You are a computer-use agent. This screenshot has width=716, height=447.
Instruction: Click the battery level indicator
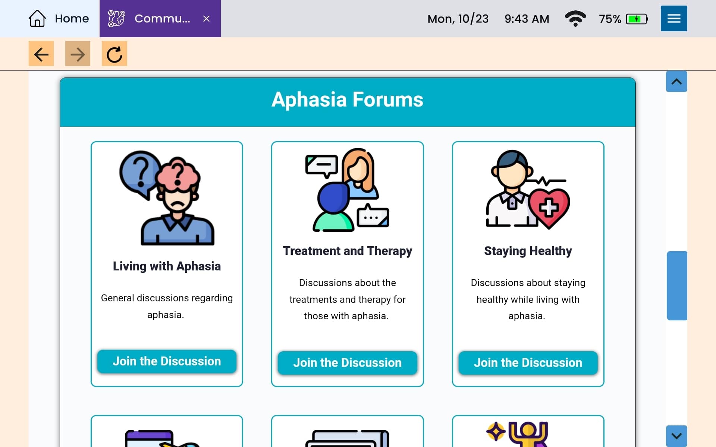pyautogui.click(x=636, y=19)
